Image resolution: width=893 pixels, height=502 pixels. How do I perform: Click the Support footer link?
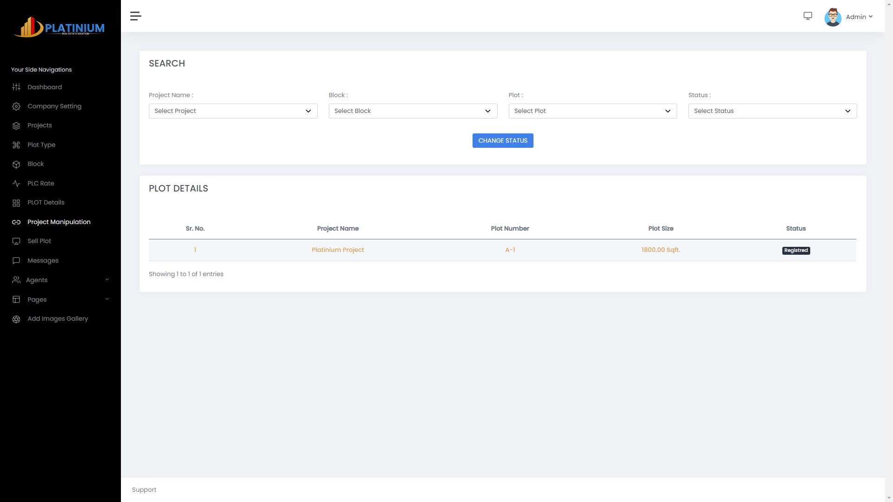144,490
